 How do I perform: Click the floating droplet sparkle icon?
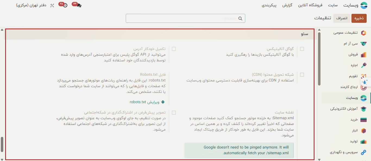tap(365, 82)
